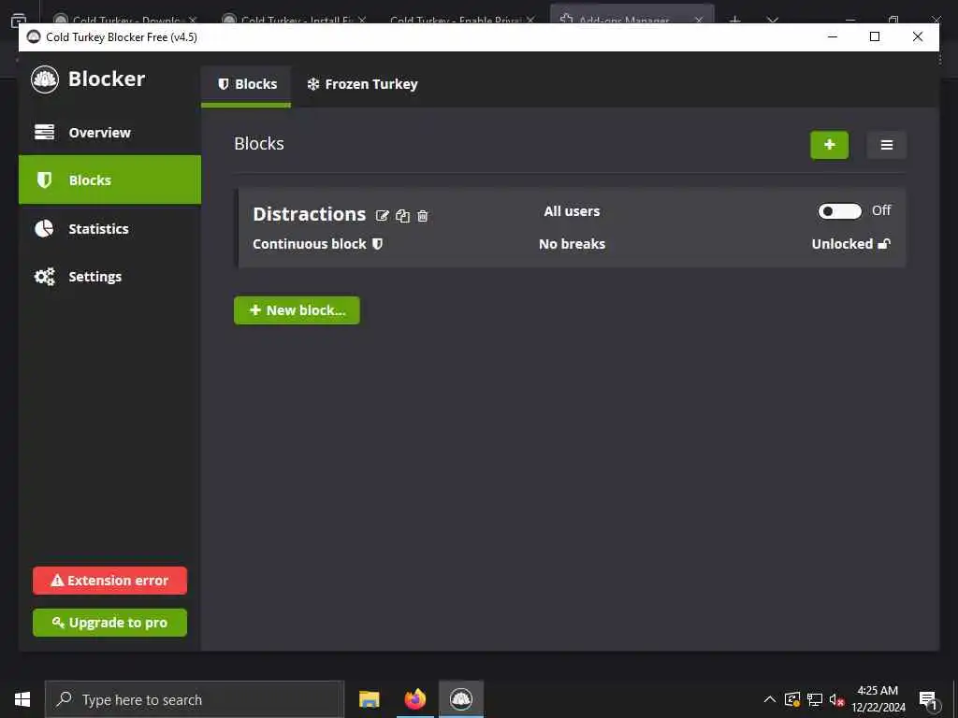
Task: Click the Distractions block title
Action: [309, 214]
